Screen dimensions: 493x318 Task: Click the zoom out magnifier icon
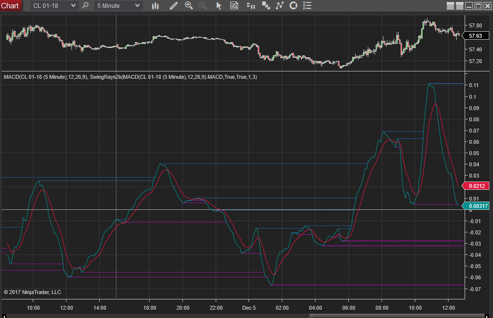pos(202,6)
